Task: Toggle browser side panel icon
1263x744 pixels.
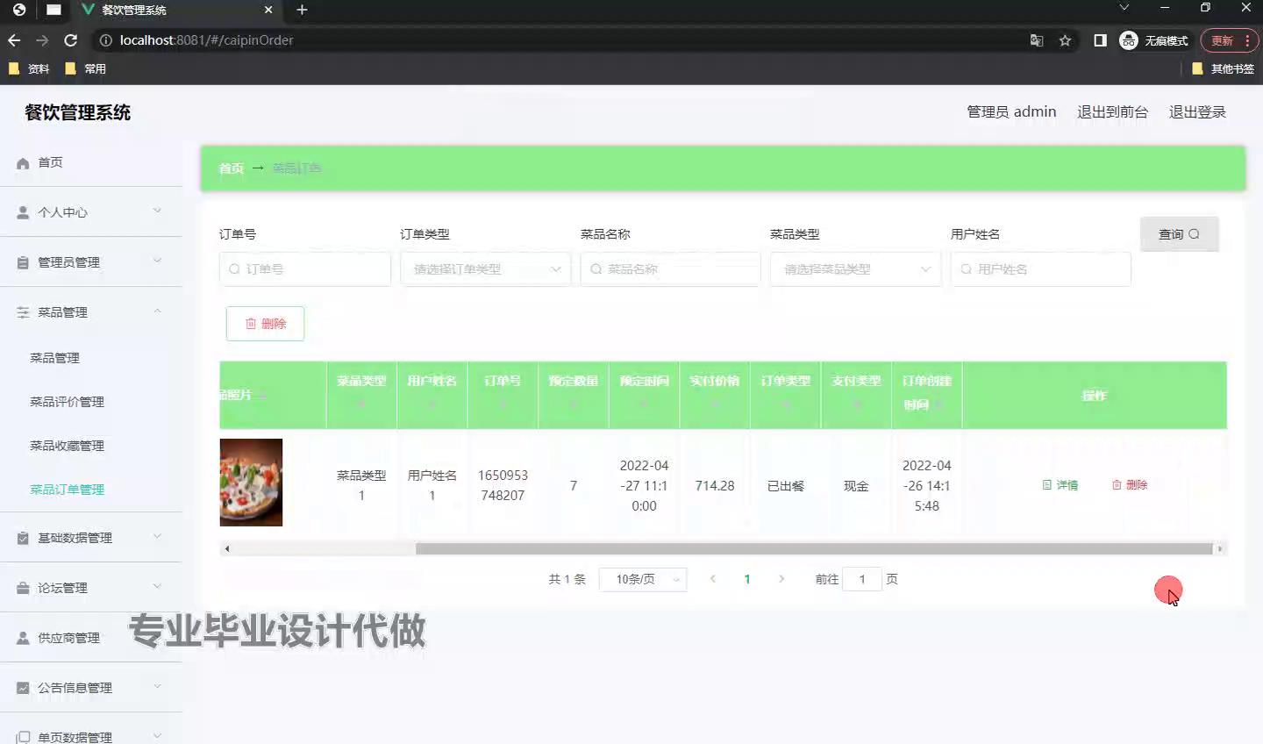Action: pos(1100,40)
